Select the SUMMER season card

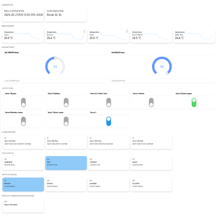point(108,184)
